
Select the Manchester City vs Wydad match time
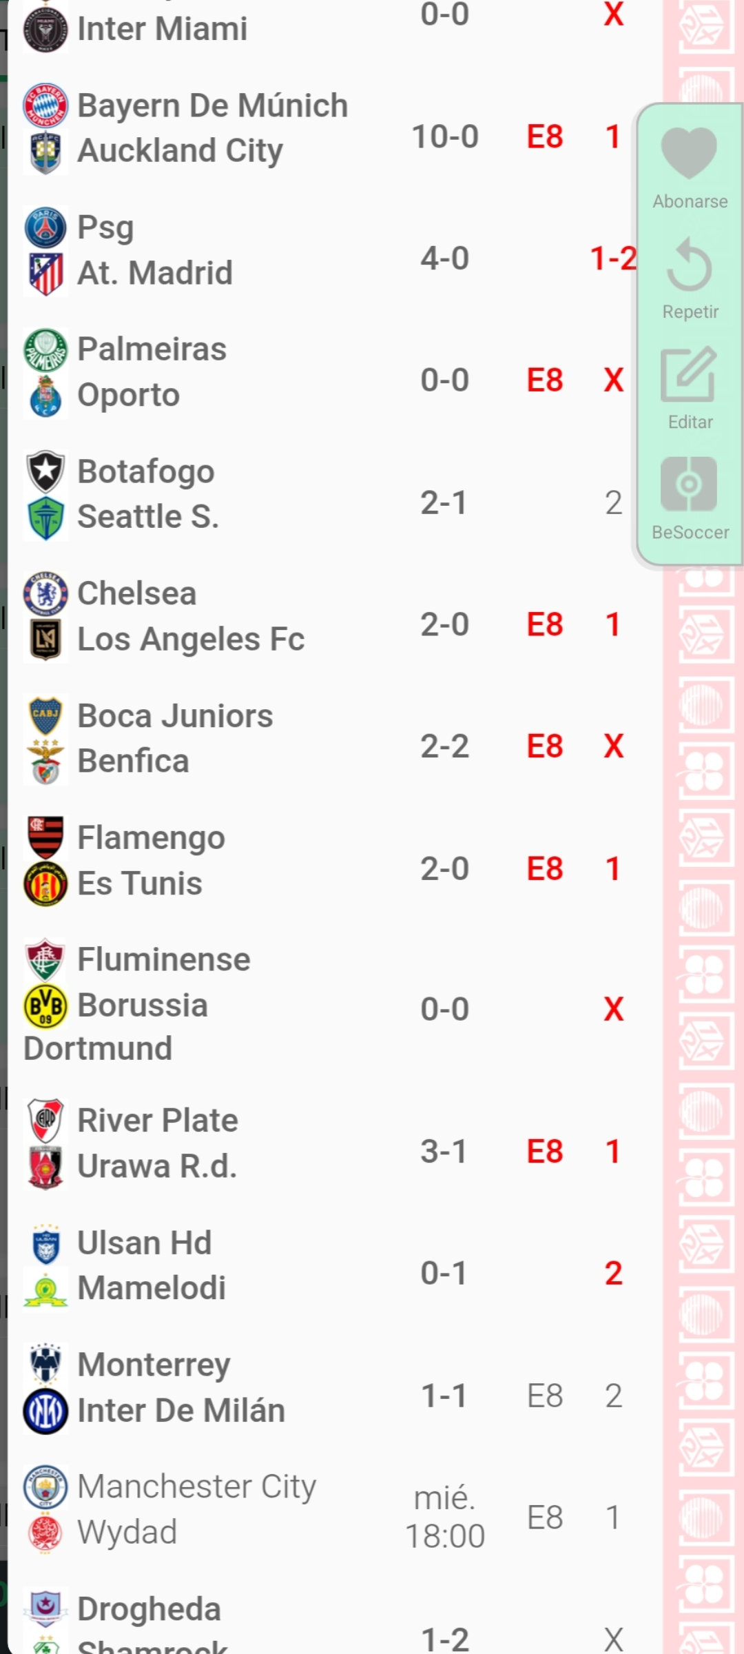pos(445,1517)
